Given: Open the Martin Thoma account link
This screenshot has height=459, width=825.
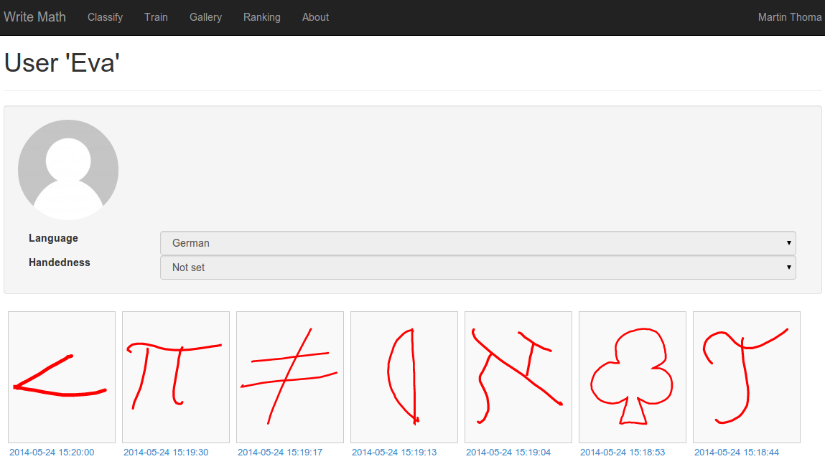Looking at the screenshot, I should tap(789, 17).
